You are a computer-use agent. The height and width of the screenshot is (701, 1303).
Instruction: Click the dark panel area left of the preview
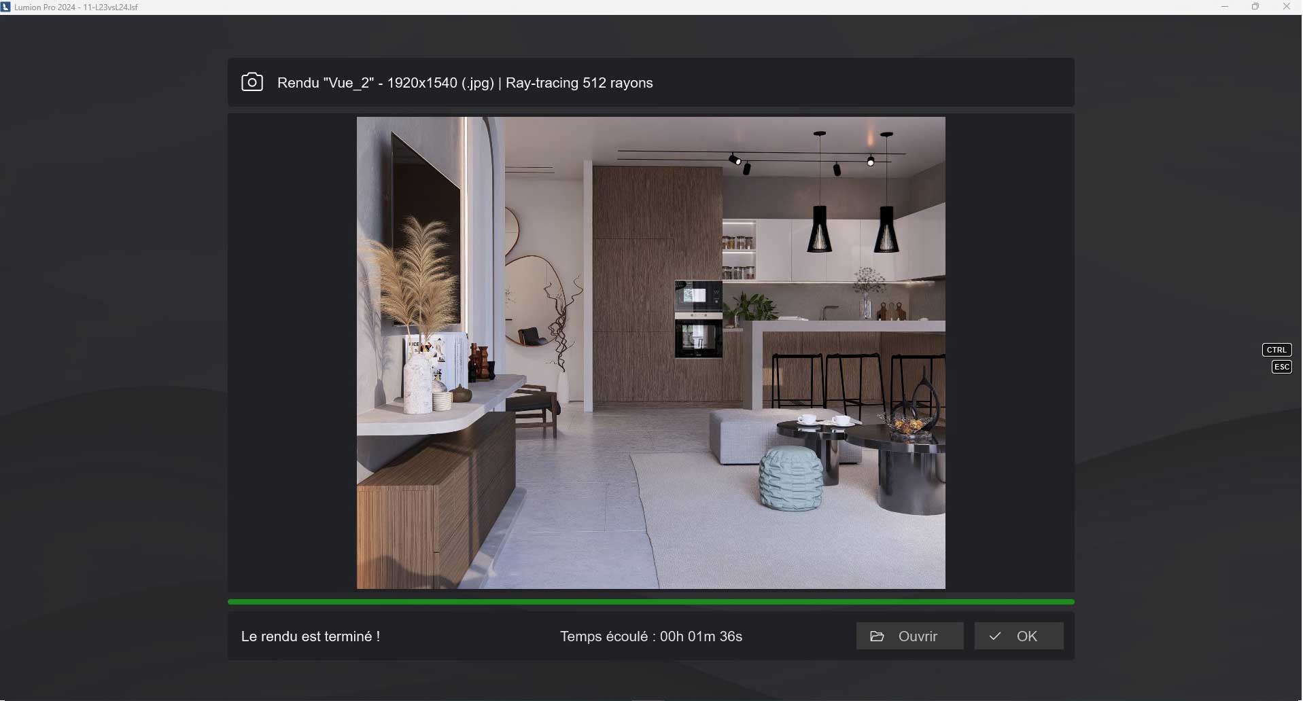(292, 353)
